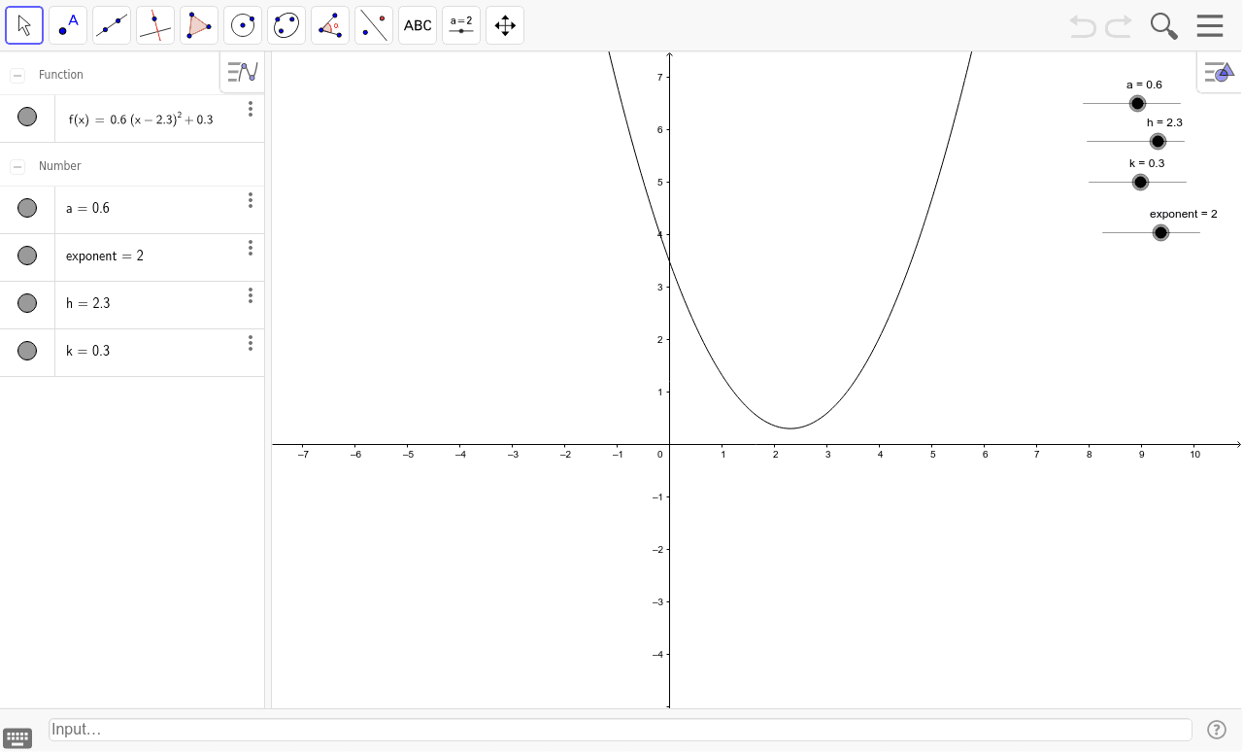This screenshot has width=1243, height=752.
Task: Select the Point tool
Action: point(67,25)
